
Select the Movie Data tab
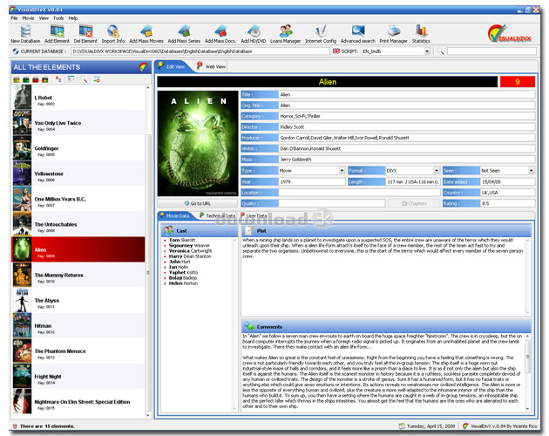[x=174, y=215]
